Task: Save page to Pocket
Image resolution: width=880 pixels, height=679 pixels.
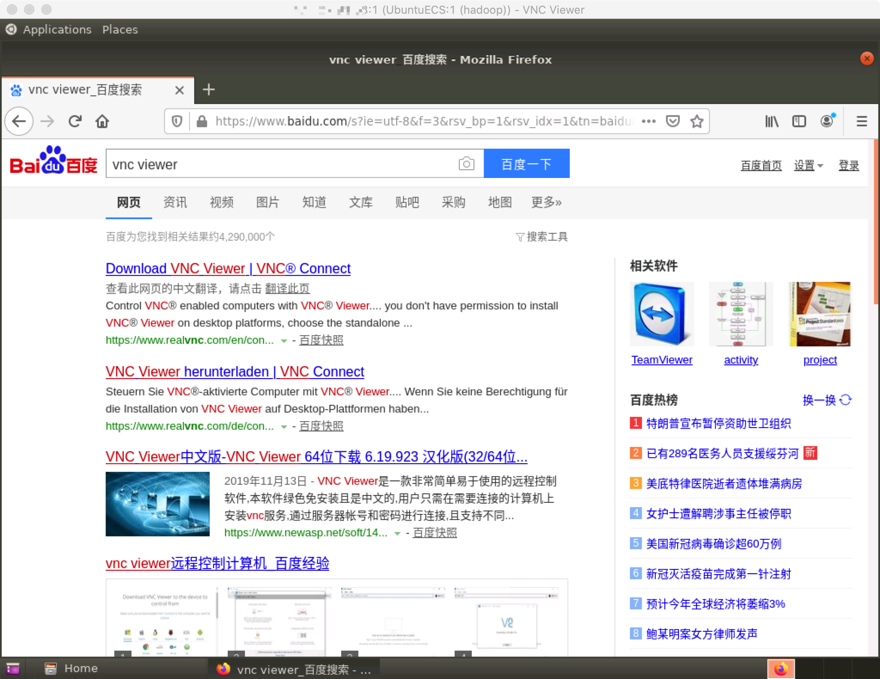Action: [x=672, y=122]
